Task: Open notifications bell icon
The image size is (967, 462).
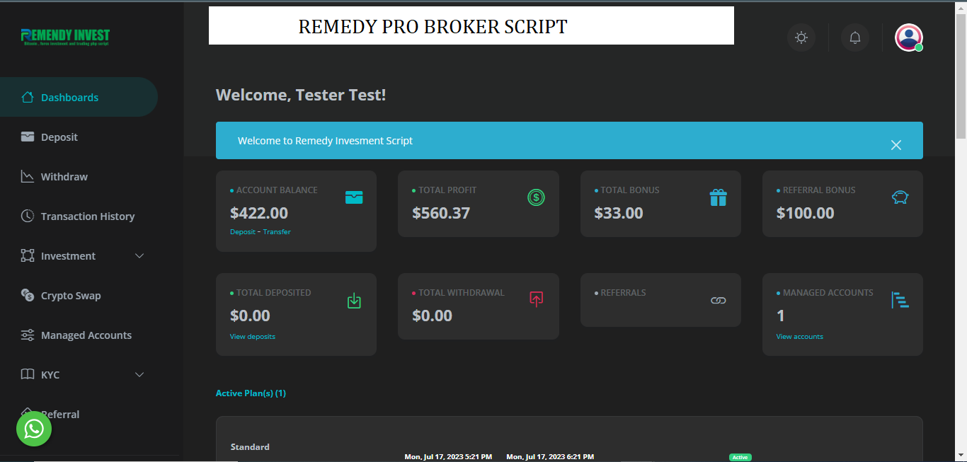Action: pyautogui.click(x=855, y=37)
